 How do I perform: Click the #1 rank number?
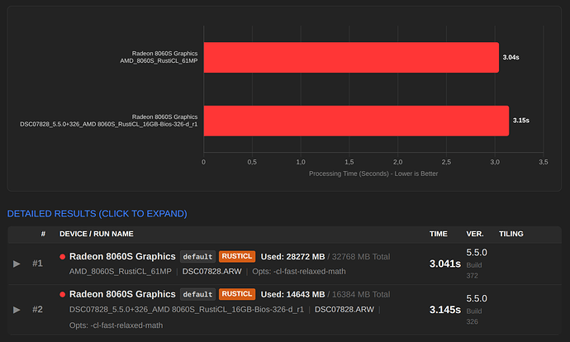(37, 264)
